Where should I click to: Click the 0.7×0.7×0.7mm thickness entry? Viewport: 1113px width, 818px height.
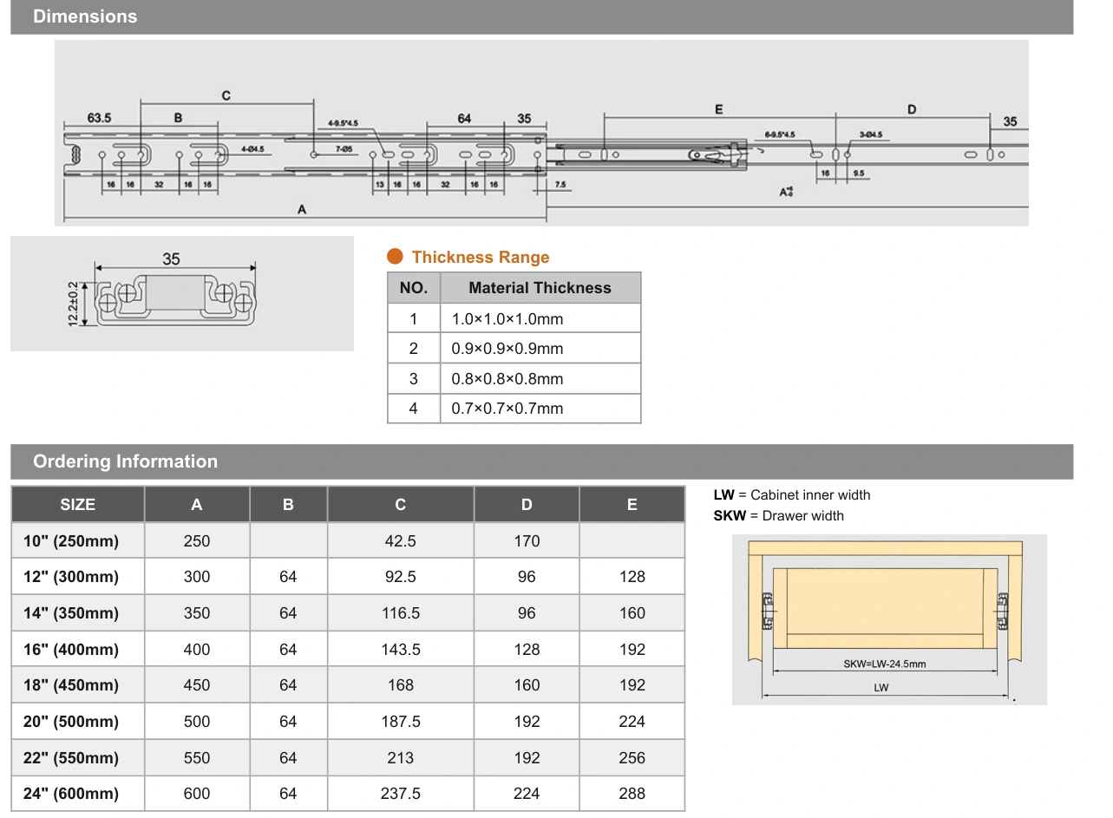tap(507, 408)
